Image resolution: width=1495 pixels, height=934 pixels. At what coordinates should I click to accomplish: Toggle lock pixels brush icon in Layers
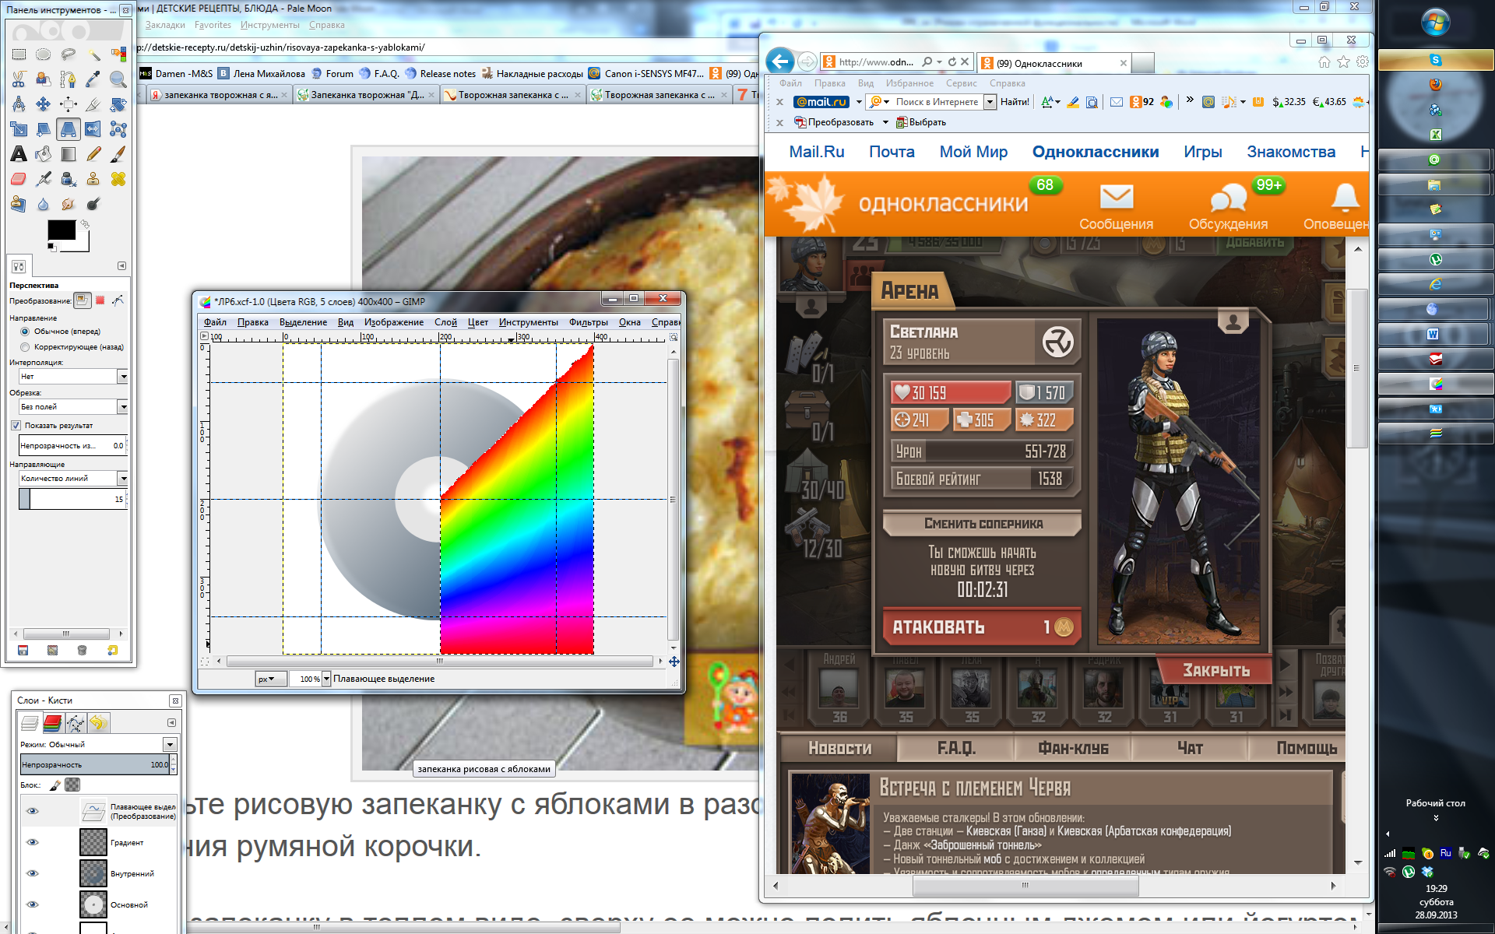(x=55, y=785)
